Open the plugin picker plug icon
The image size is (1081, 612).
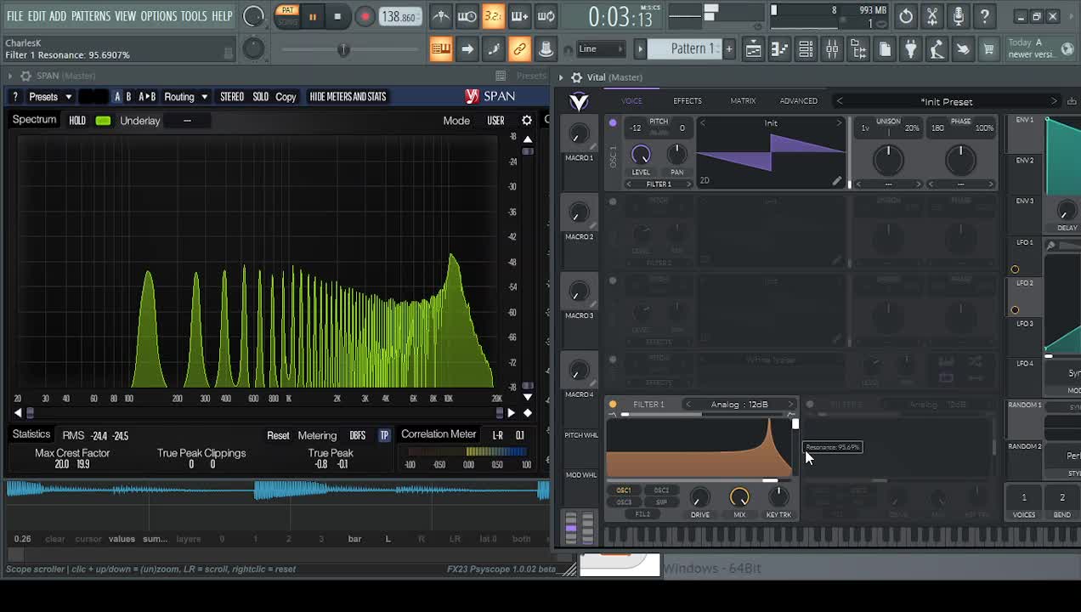pyautogui.click(x=910, y=49)
